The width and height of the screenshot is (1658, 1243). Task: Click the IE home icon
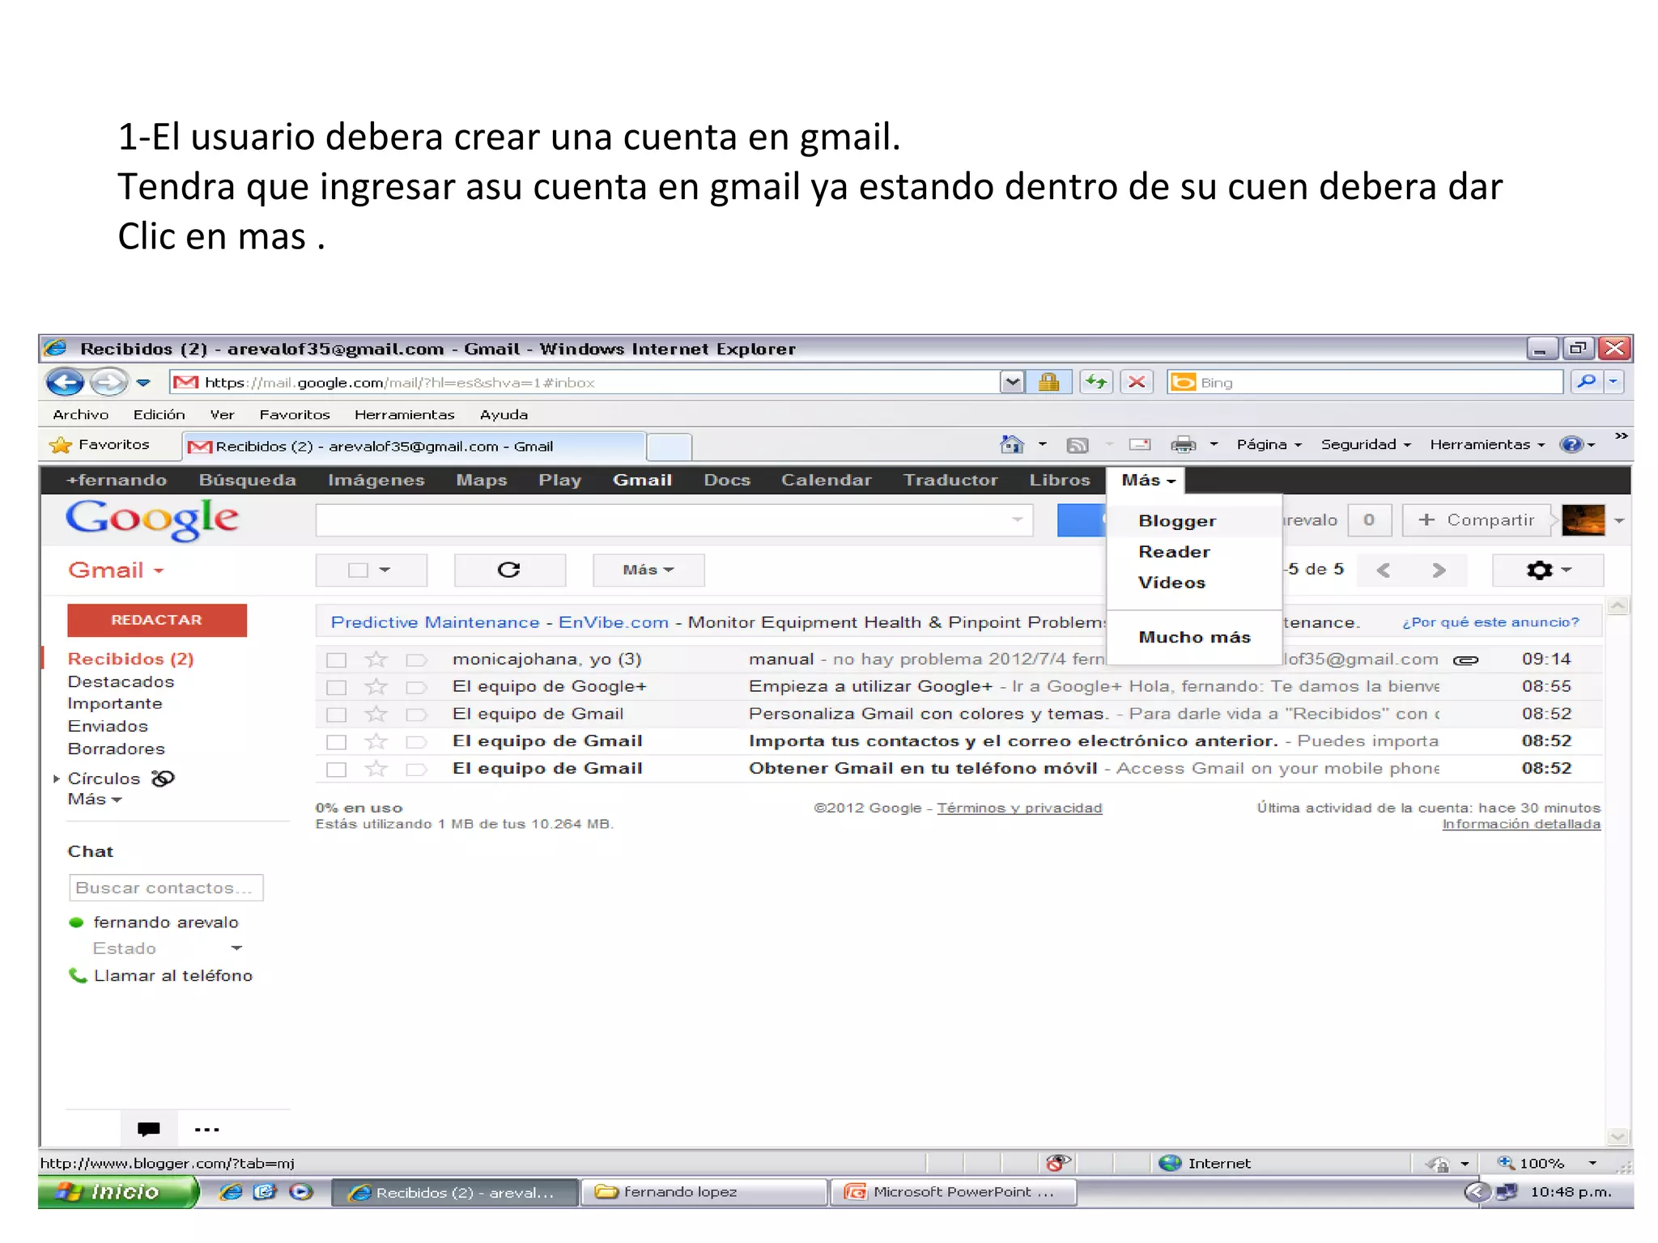tap(1012, 444)
